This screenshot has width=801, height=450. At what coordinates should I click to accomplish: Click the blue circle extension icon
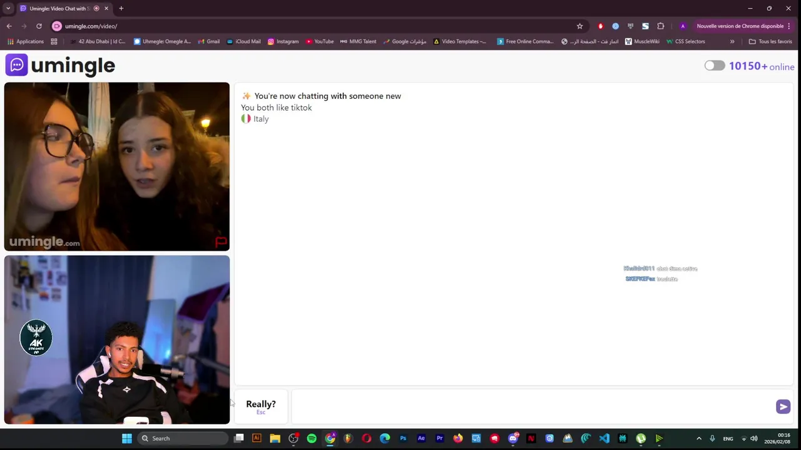615,26
